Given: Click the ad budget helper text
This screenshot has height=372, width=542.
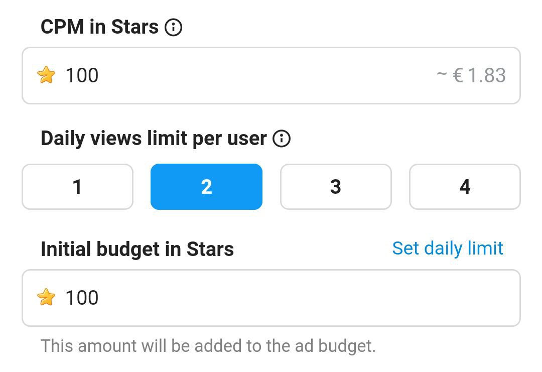Looking at the screenshot, I should (x=208, y=346).
